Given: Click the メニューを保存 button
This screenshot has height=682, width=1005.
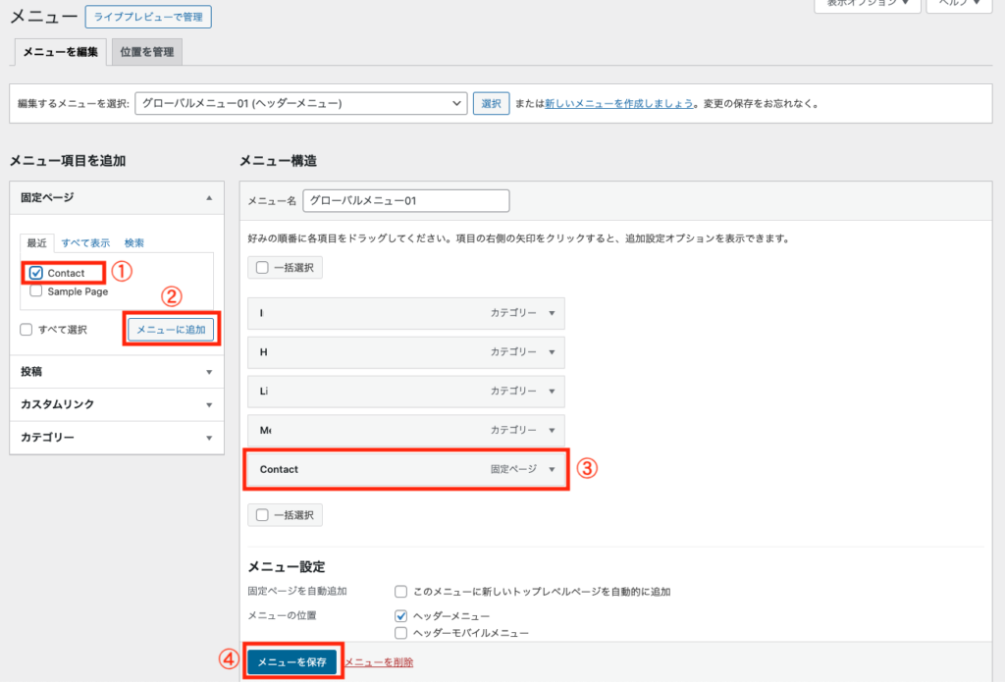Looking at the screenshot, I should click(x=292, y=662).
